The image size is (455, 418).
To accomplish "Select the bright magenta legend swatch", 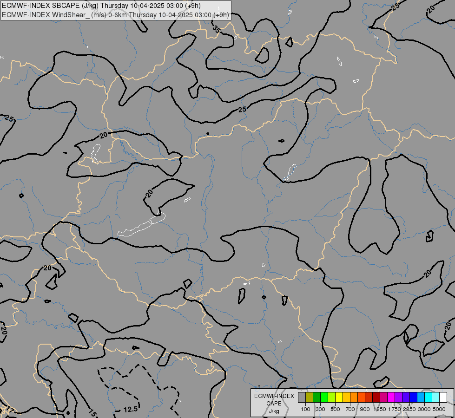I will [391, 397].
